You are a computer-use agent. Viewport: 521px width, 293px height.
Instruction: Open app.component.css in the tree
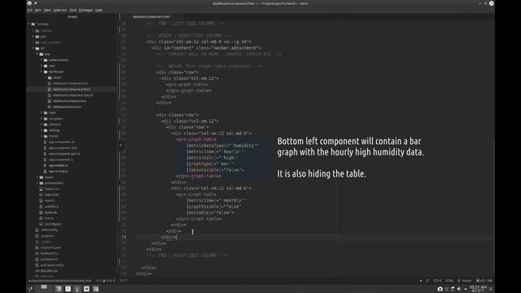62,142
